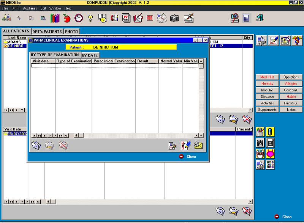This screenshot has height=223, width=304.
Task: Select the 25/07/2002 visit date row
Action: [15, 133]
